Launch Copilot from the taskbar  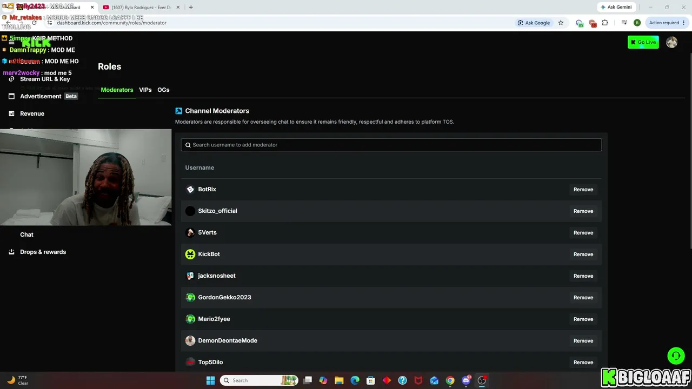pyautogui.click(x=323, y=380)
